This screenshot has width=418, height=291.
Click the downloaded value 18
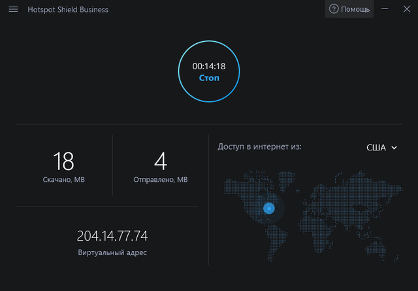pyautogui.click(x=63, y=161)
